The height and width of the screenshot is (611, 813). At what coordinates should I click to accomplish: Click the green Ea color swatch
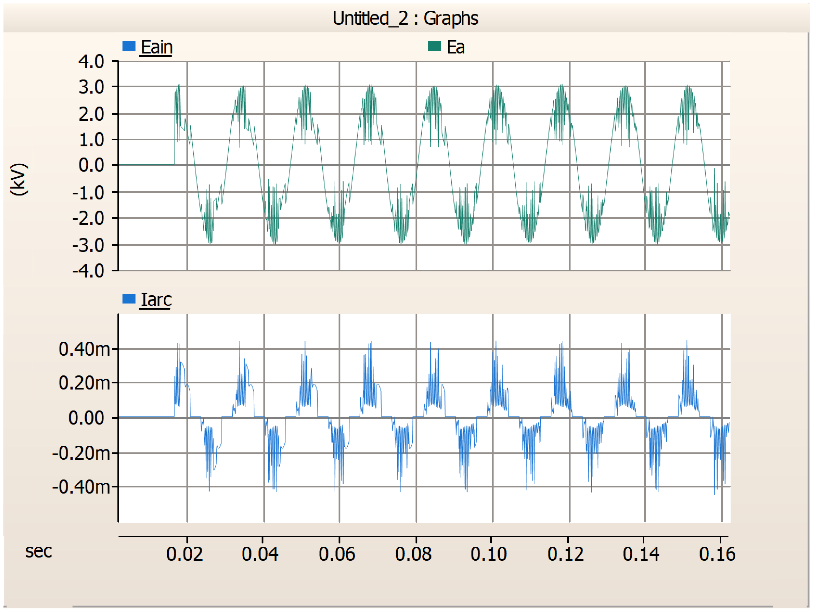434,46
